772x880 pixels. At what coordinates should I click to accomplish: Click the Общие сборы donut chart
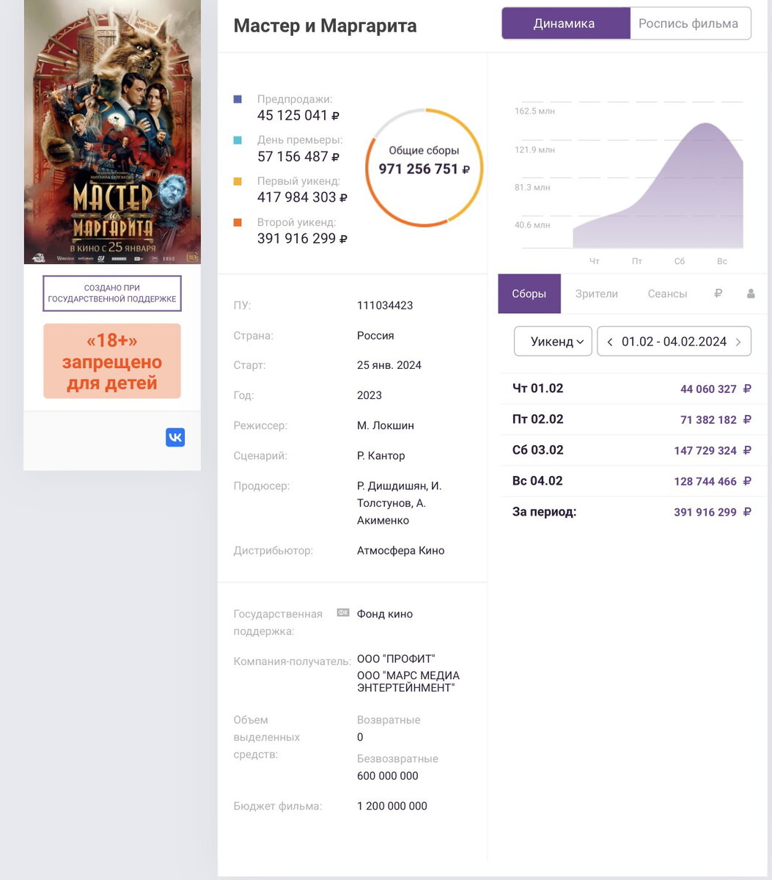[424, 168]
